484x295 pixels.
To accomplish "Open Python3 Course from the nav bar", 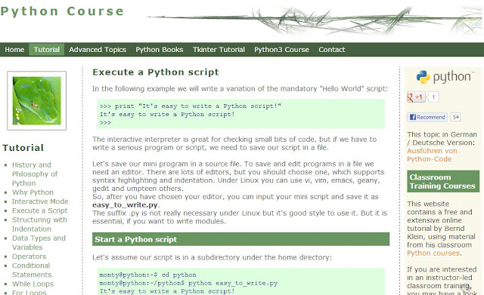I will 281,50.
